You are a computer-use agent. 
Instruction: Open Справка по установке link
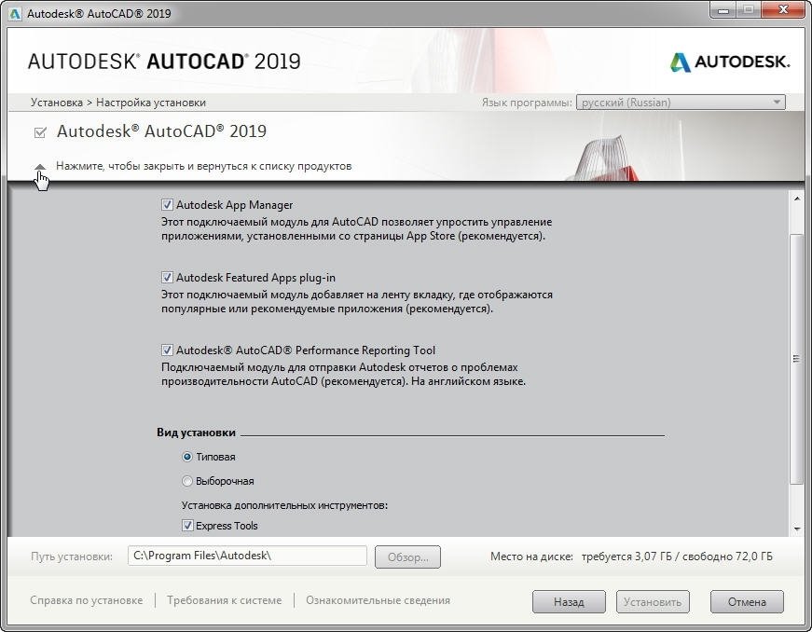(87, 600)
